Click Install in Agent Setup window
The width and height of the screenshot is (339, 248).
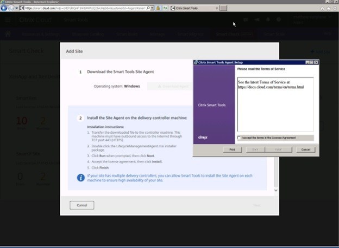pyautogui.click(x=279, y=149)
